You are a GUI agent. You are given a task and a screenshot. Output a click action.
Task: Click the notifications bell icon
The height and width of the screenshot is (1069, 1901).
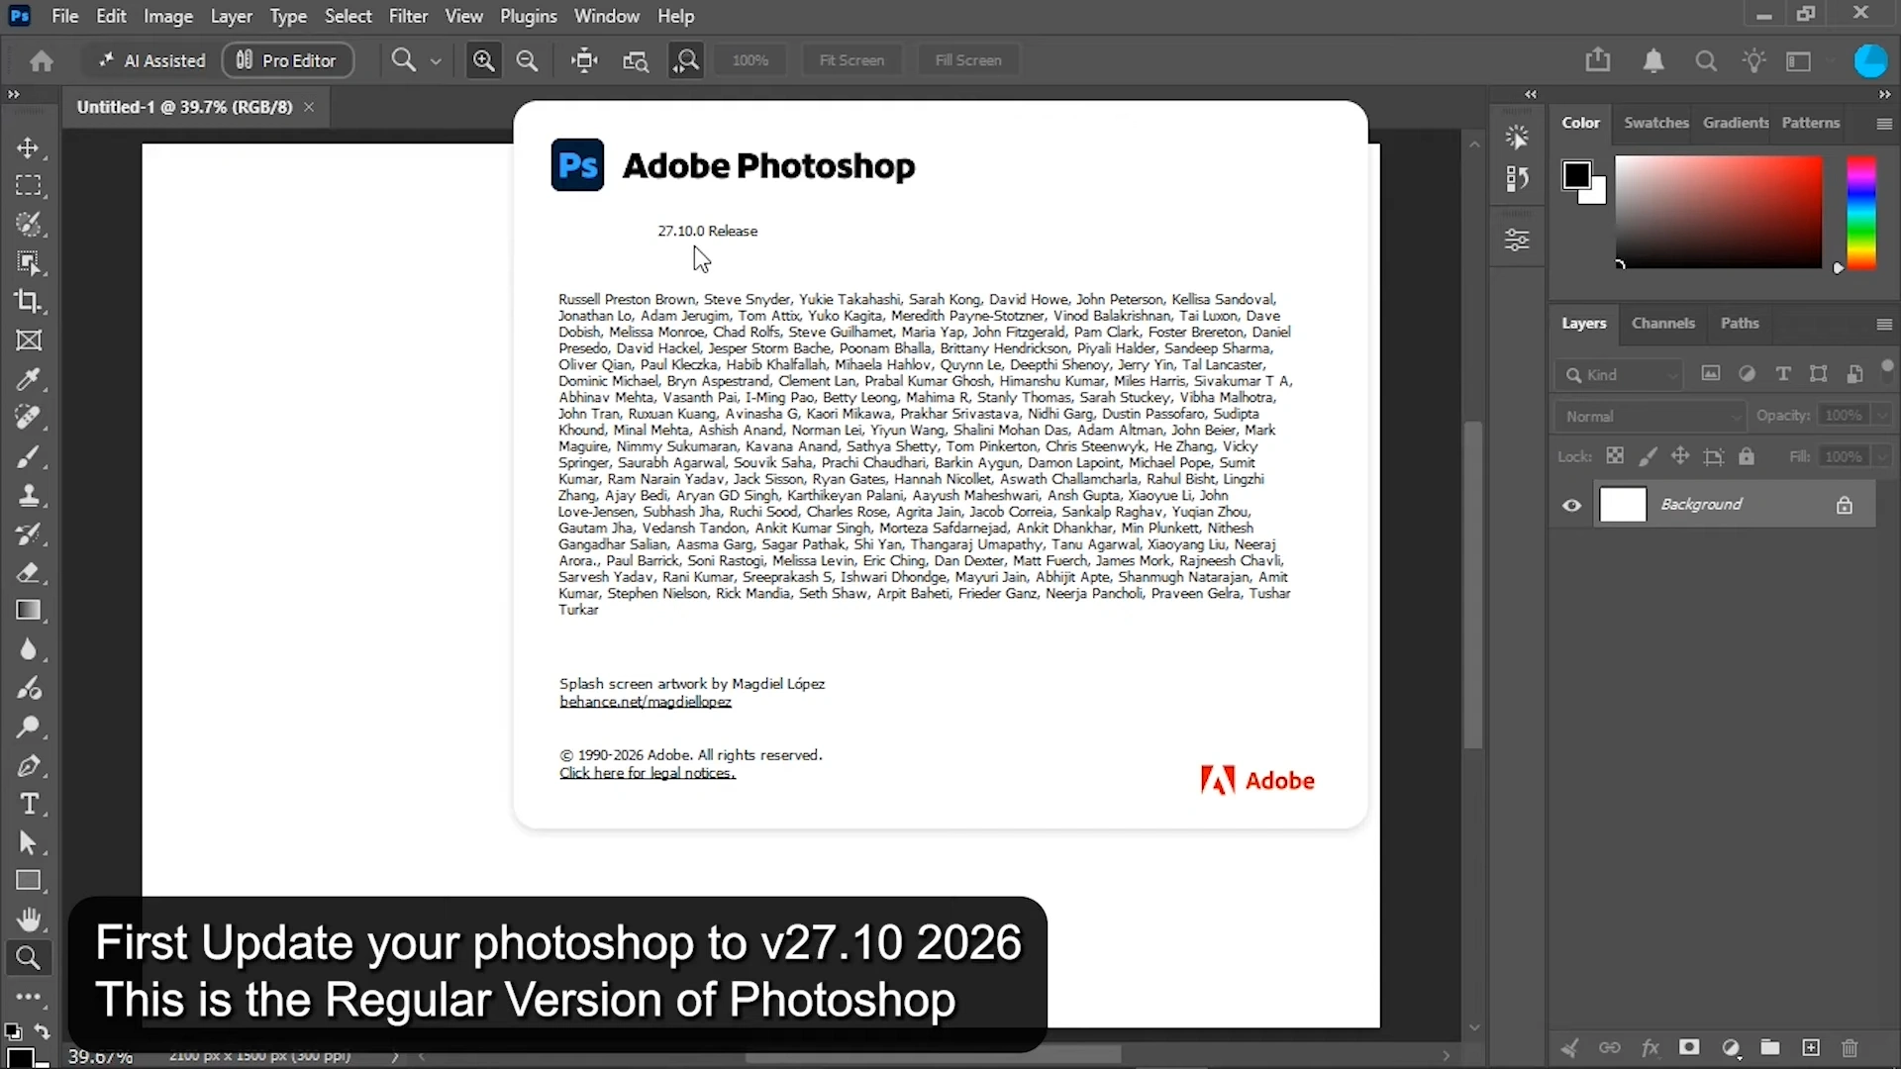click(x=1653, y=61)
